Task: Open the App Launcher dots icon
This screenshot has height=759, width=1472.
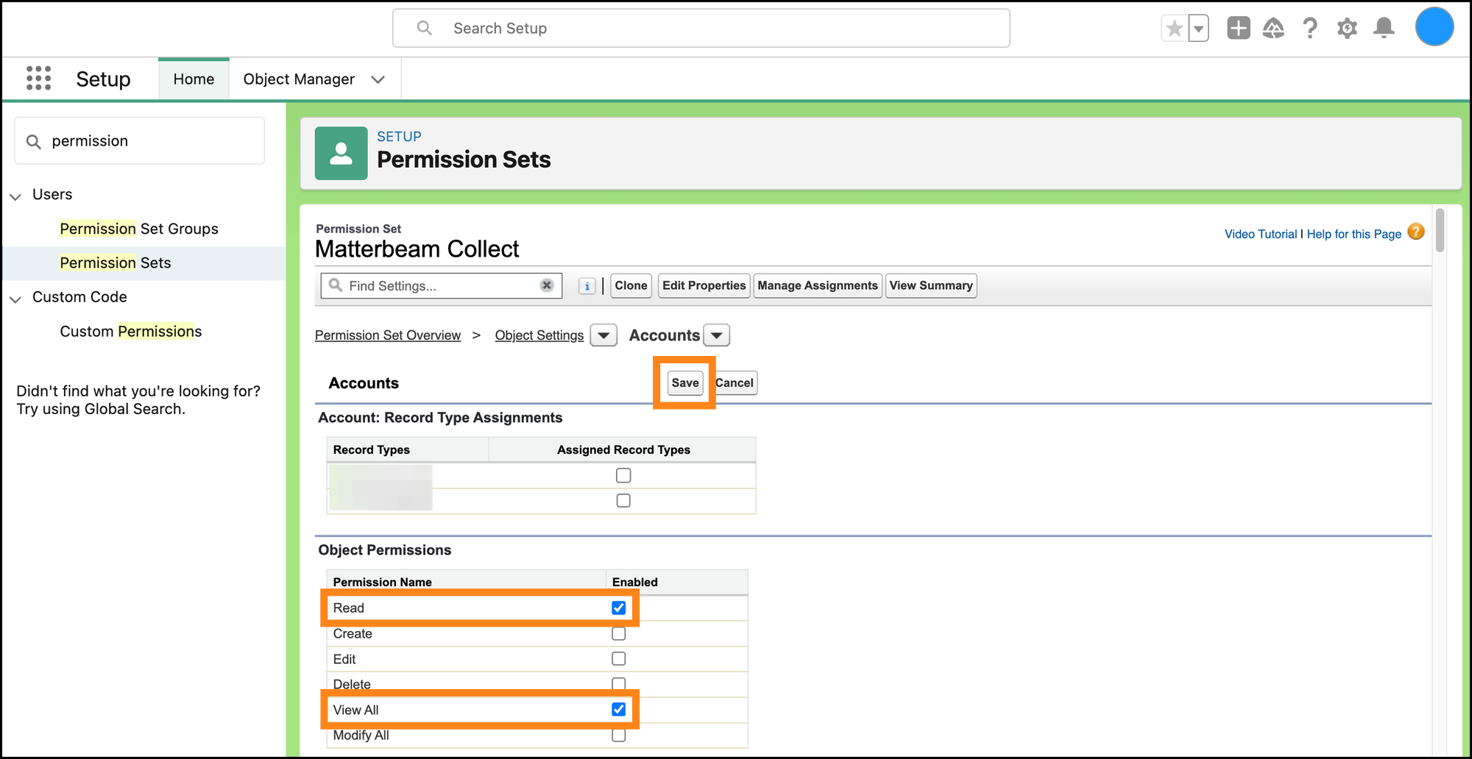Action: point(38,78)
